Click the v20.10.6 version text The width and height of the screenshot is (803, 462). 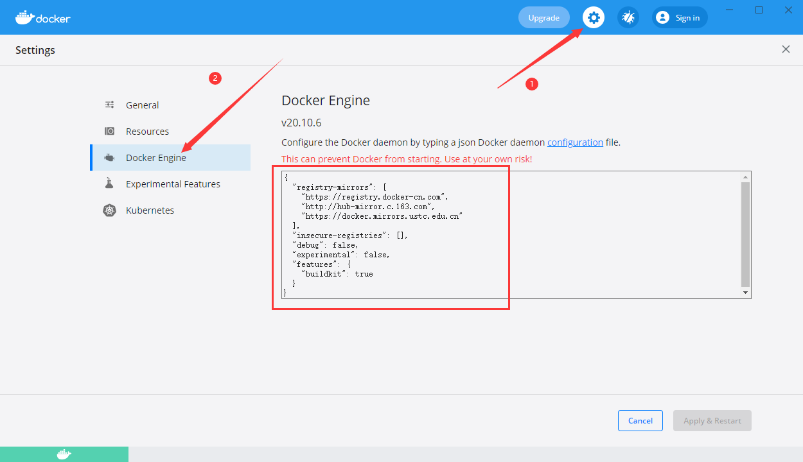point(301,123)
